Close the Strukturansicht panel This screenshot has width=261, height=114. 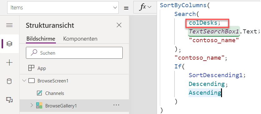(119, 25)
